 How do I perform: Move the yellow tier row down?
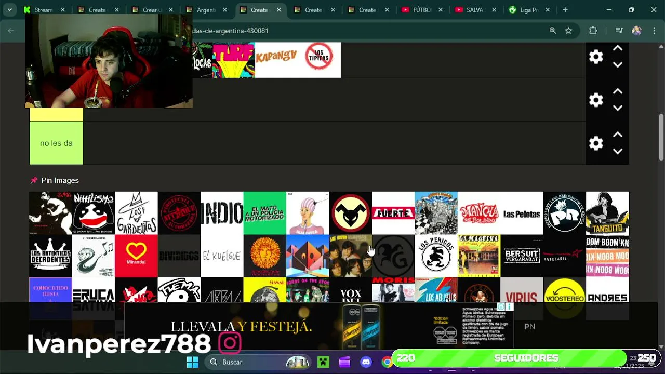click(618, 108)
